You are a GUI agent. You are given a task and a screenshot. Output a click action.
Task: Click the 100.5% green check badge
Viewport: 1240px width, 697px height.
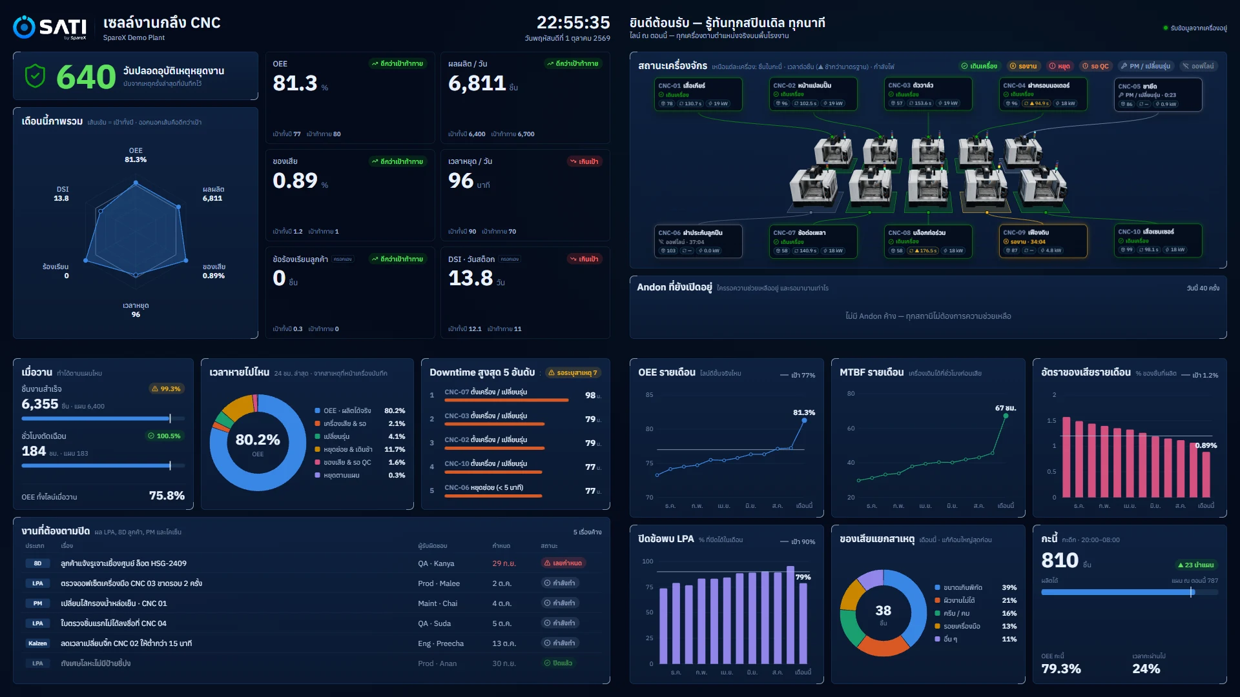pyautogui.click(x=165, y=436)
